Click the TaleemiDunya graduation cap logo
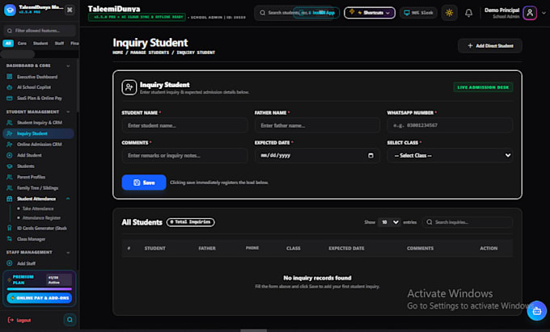The width and height of the screenshot is (550, 332). pyautogui.click(x=10, y=10)
